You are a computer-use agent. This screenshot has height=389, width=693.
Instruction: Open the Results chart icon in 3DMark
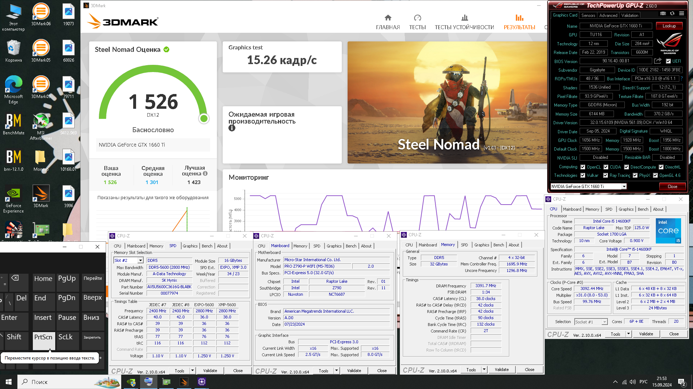click(519, 18)
